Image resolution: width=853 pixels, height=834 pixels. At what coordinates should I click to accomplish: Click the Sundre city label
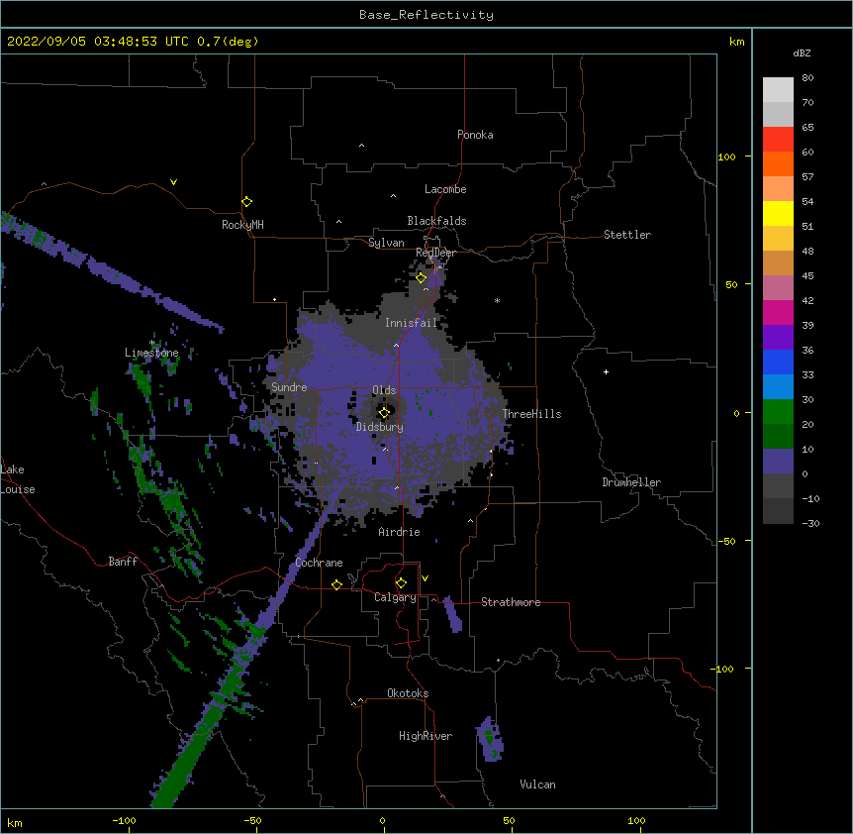click(x=289, y=387)
